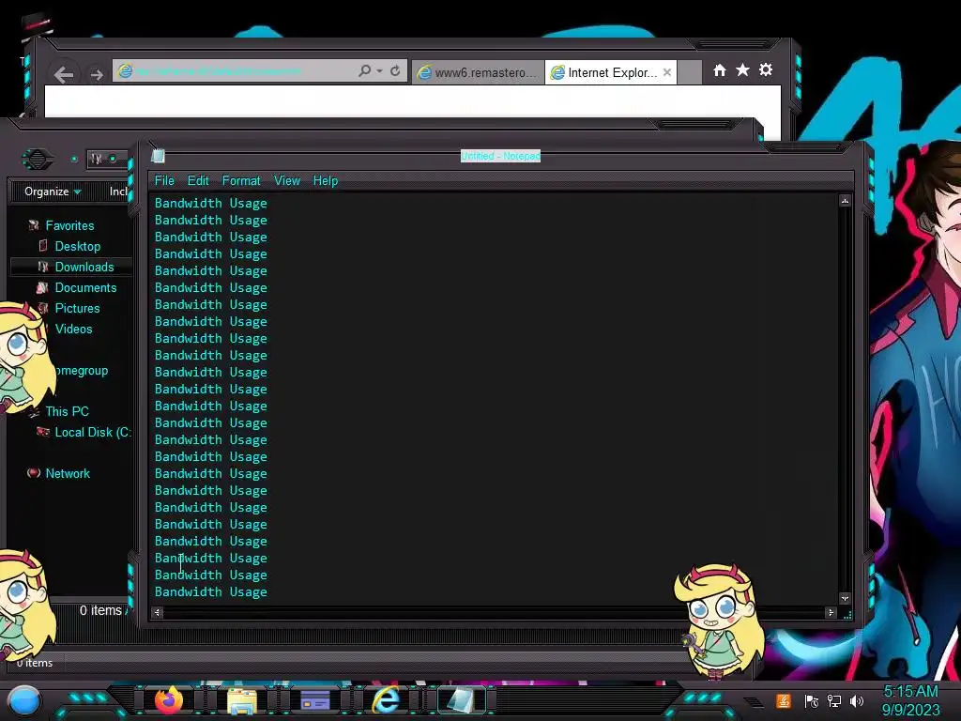Click the Desktop folder icon in sidebar
The width and height of the screenshot is (961, 721).
43,246
